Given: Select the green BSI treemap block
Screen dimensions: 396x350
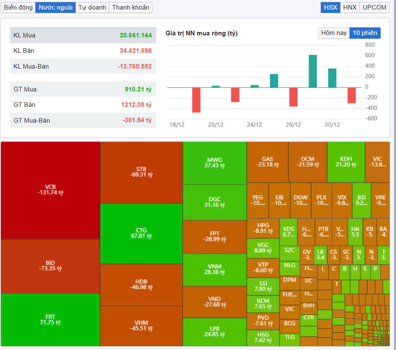Looking at the screenshot, I should pyautogui.click(x=362, y=200).
